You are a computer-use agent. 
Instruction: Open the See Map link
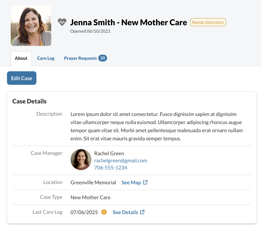coord(131,183)
